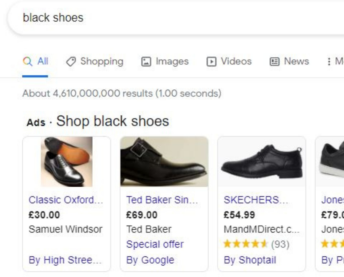Click the Shopping tag icon
This screenshot has height=277, width=344.
(x=71, y=61)
